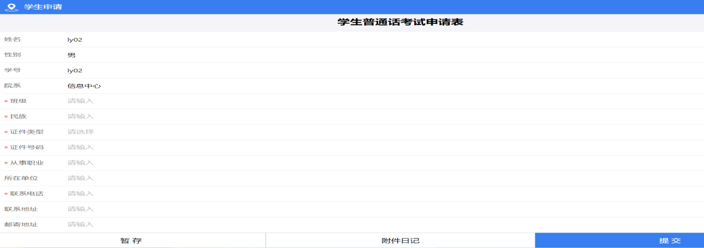Click the 性别 value 男
The image size is (704, 248).
[x=71, y=55]
